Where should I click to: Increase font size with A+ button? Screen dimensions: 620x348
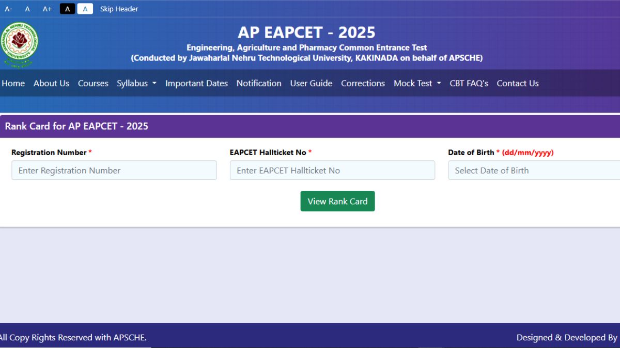coord(47,9)
